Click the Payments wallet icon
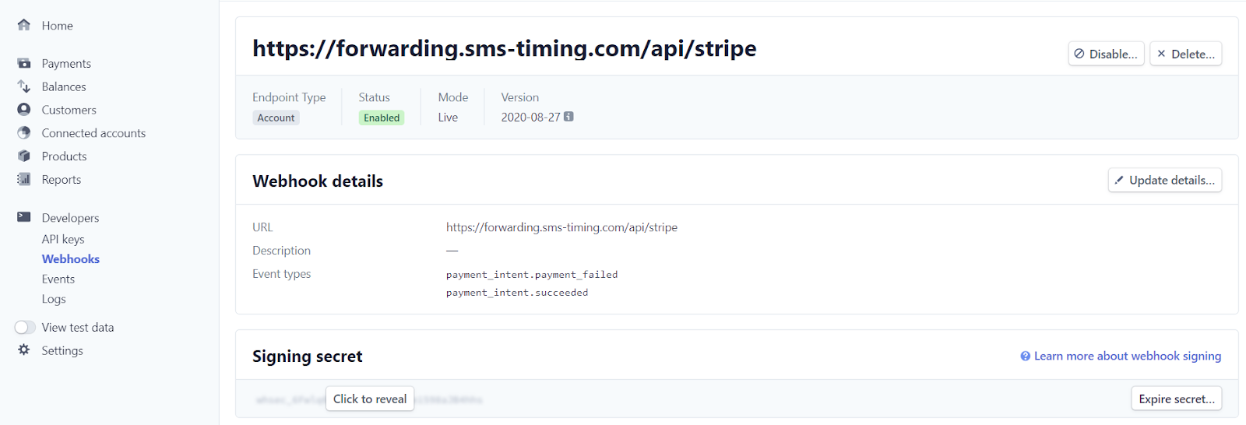 [x=24, y=63]
